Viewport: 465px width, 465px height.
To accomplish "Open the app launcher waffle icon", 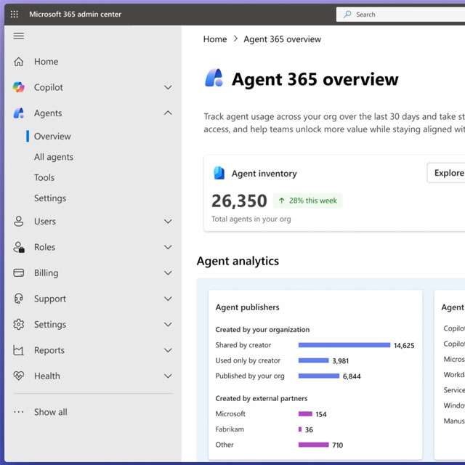I will (x=15, y=14).
